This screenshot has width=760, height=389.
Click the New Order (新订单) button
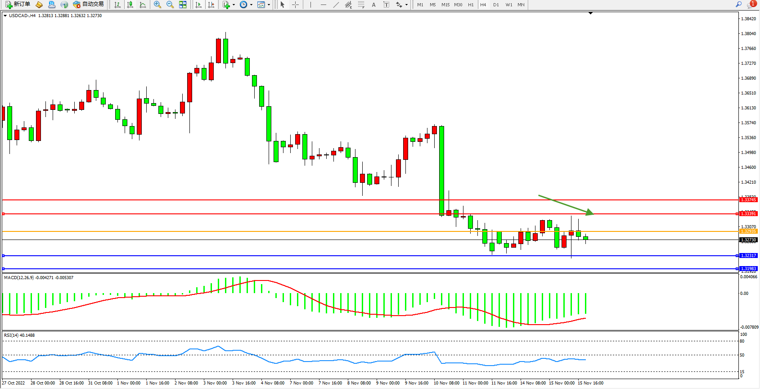coord(18,5)
